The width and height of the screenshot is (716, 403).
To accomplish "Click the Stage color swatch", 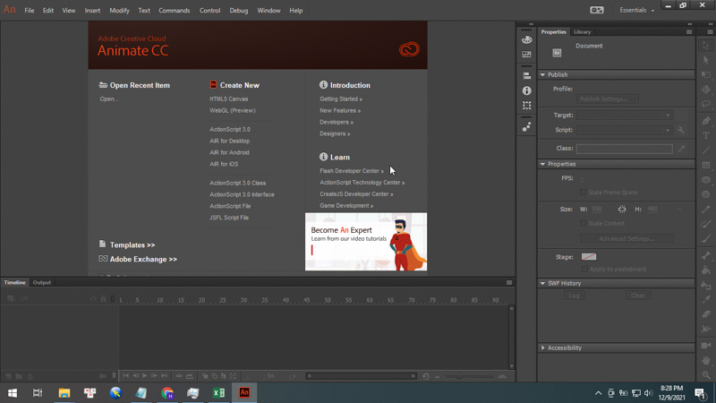I will pos(588,257).
